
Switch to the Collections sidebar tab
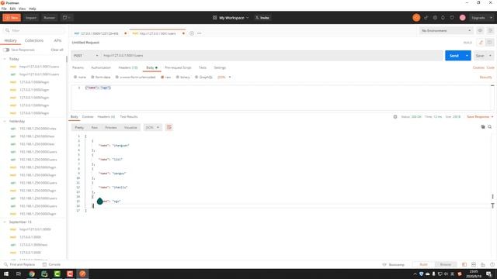coord(34,40)
